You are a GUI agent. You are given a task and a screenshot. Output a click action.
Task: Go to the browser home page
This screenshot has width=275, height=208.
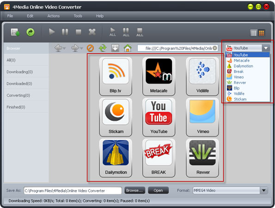point(128,48)
